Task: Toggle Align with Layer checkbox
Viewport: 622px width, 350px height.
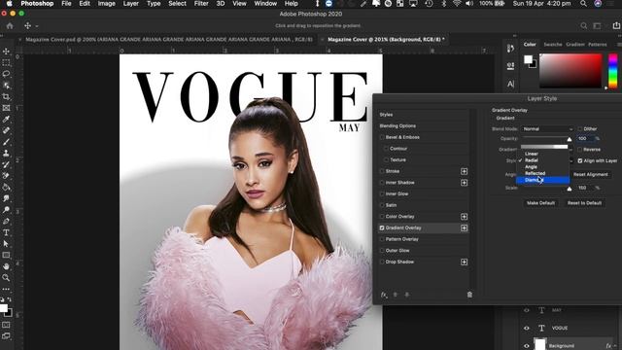Action: 580,160
